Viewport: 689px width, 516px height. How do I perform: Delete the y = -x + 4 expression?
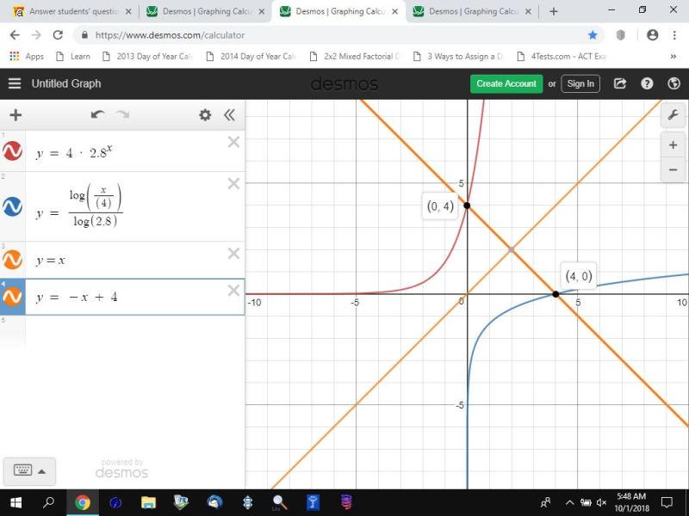[233, 291]
